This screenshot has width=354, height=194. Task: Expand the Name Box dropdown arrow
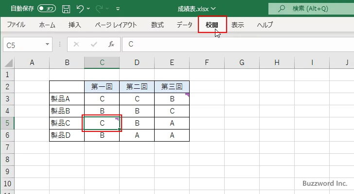[x=48, y=44]
